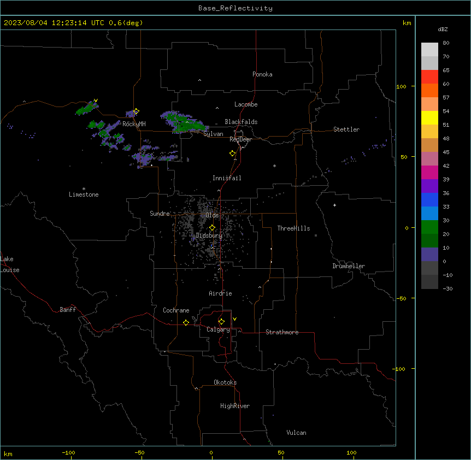Pick the bright green 30–20 dBZ legend band
Screen dimensions: 471x460
[x=429, y=227]
